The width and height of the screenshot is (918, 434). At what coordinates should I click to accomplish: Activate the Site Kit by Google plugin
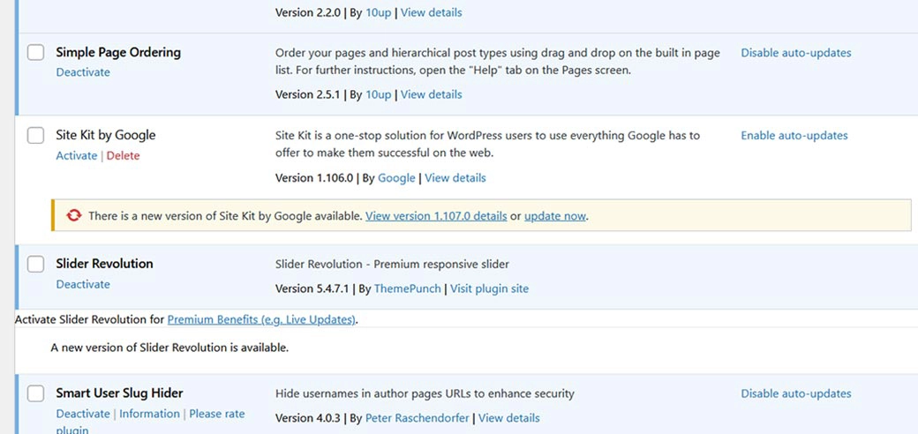pos(77,155)
